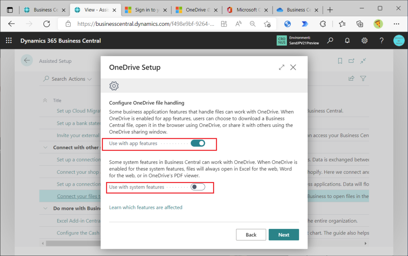408x256 pixels.
Task: Click the blue globe extension icon
Action: [287, 24]
